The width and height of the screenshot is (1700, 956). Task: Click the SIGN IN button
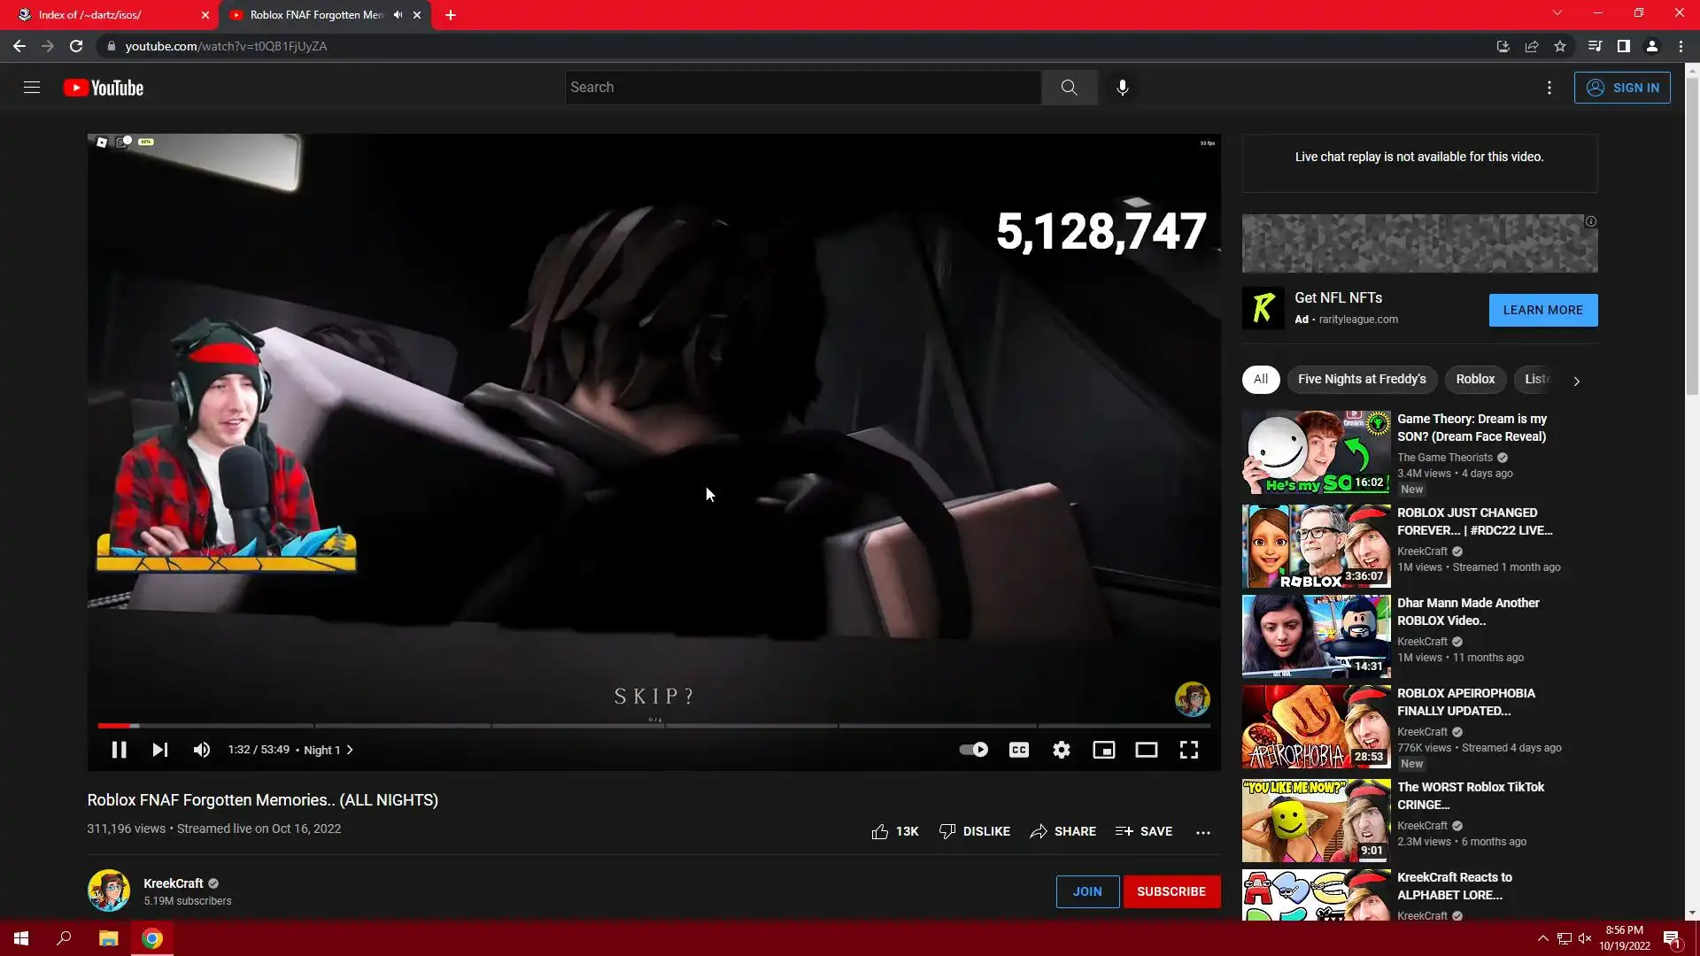point(1622,88)
